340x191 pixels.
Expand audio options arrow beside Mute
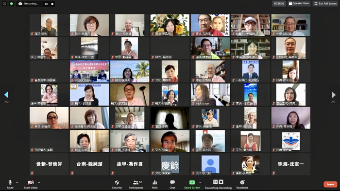click(17, 182)
